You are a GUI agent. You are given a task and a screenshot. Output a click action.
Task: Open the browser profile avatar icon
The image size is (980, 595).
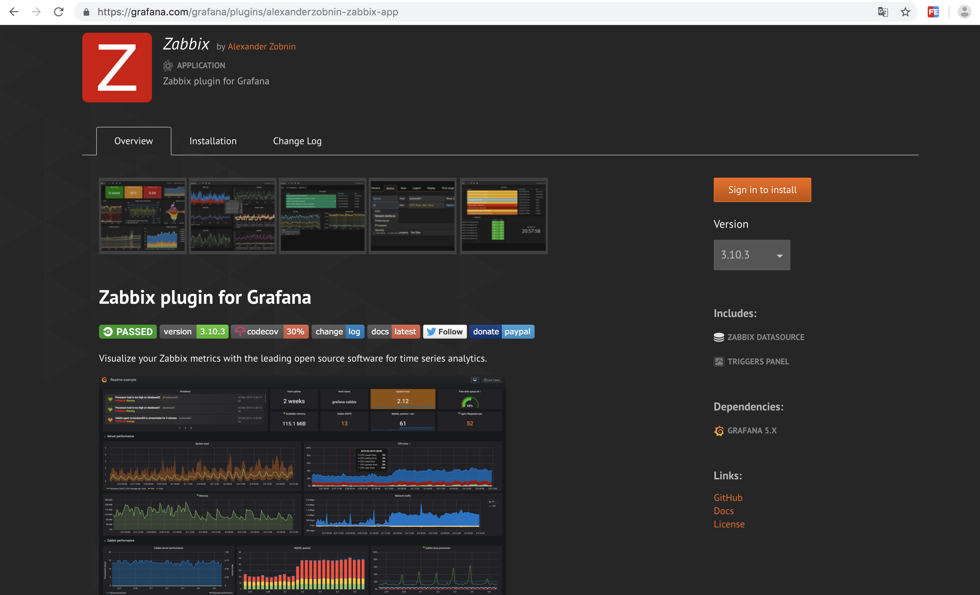964,12
